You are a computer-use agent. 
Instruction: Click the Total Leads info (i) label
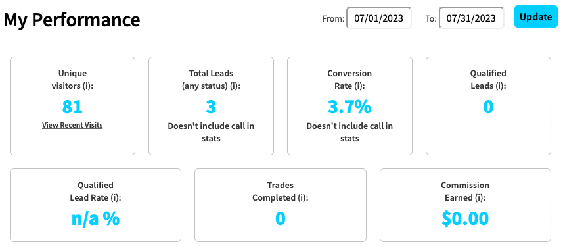click(232, 86)
